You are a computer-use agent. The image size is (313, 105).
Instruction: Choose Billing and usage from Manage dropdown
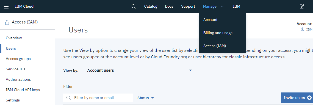[223, 33]
